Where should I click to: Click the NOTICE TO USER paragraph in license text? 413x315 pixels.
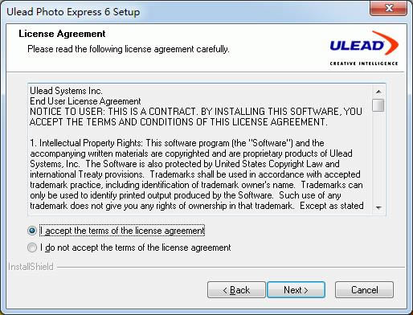[196, 117]
